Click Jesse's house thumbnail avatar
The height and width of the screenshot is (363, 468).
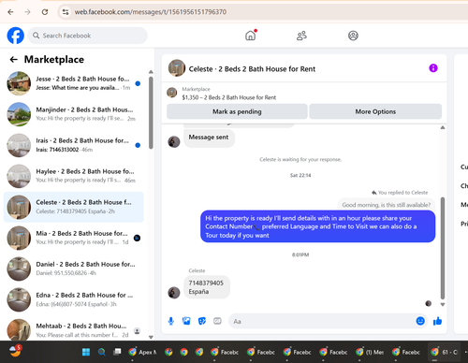click(19, 83)
